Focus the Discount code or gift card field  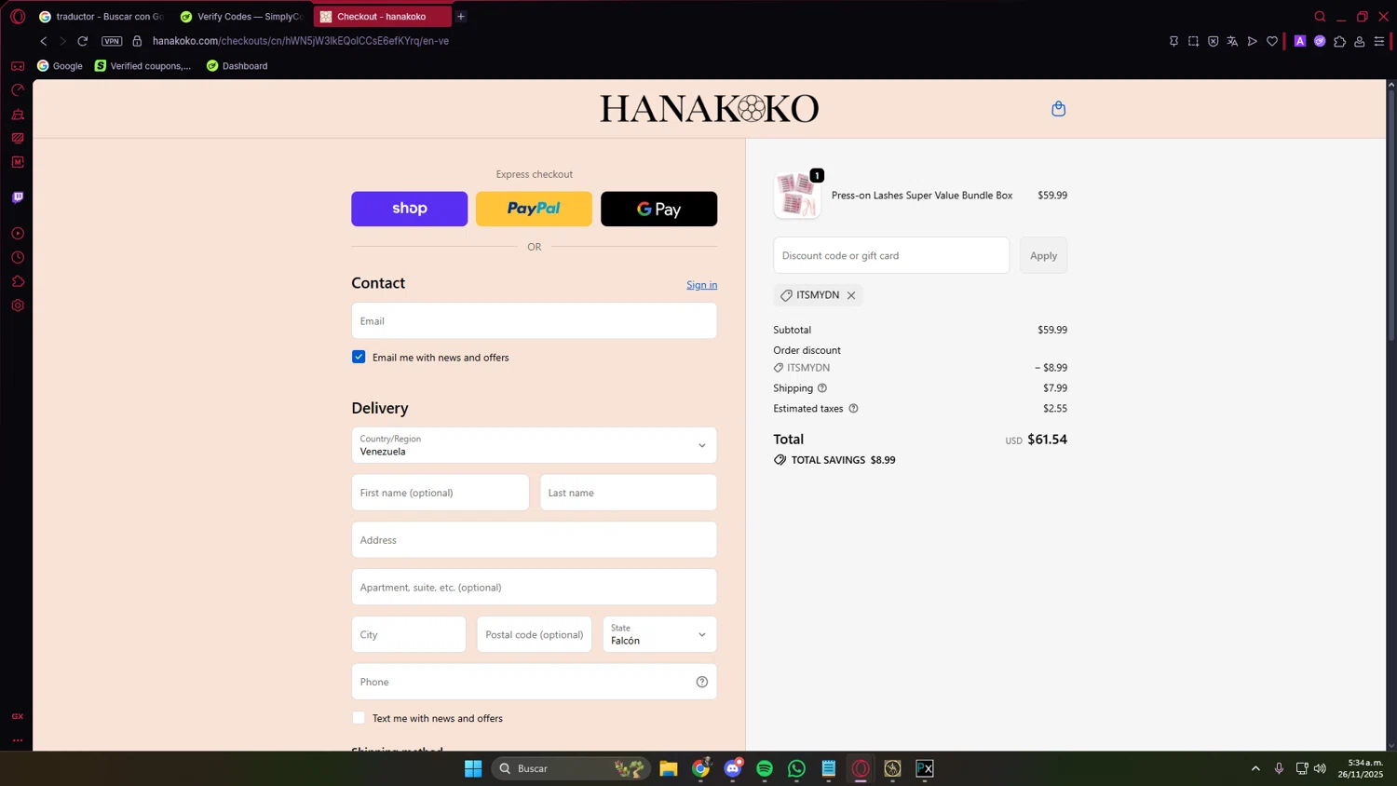[x=891, y=255]
